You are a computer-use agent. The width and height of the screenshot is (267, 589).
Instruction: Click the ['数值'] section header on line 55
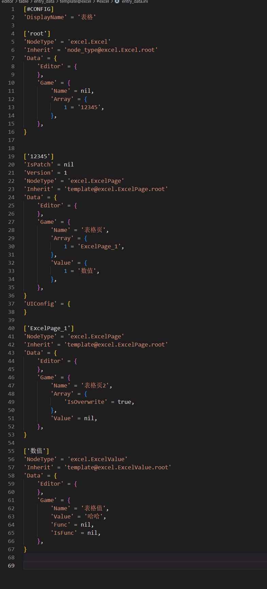click(36, 451)
